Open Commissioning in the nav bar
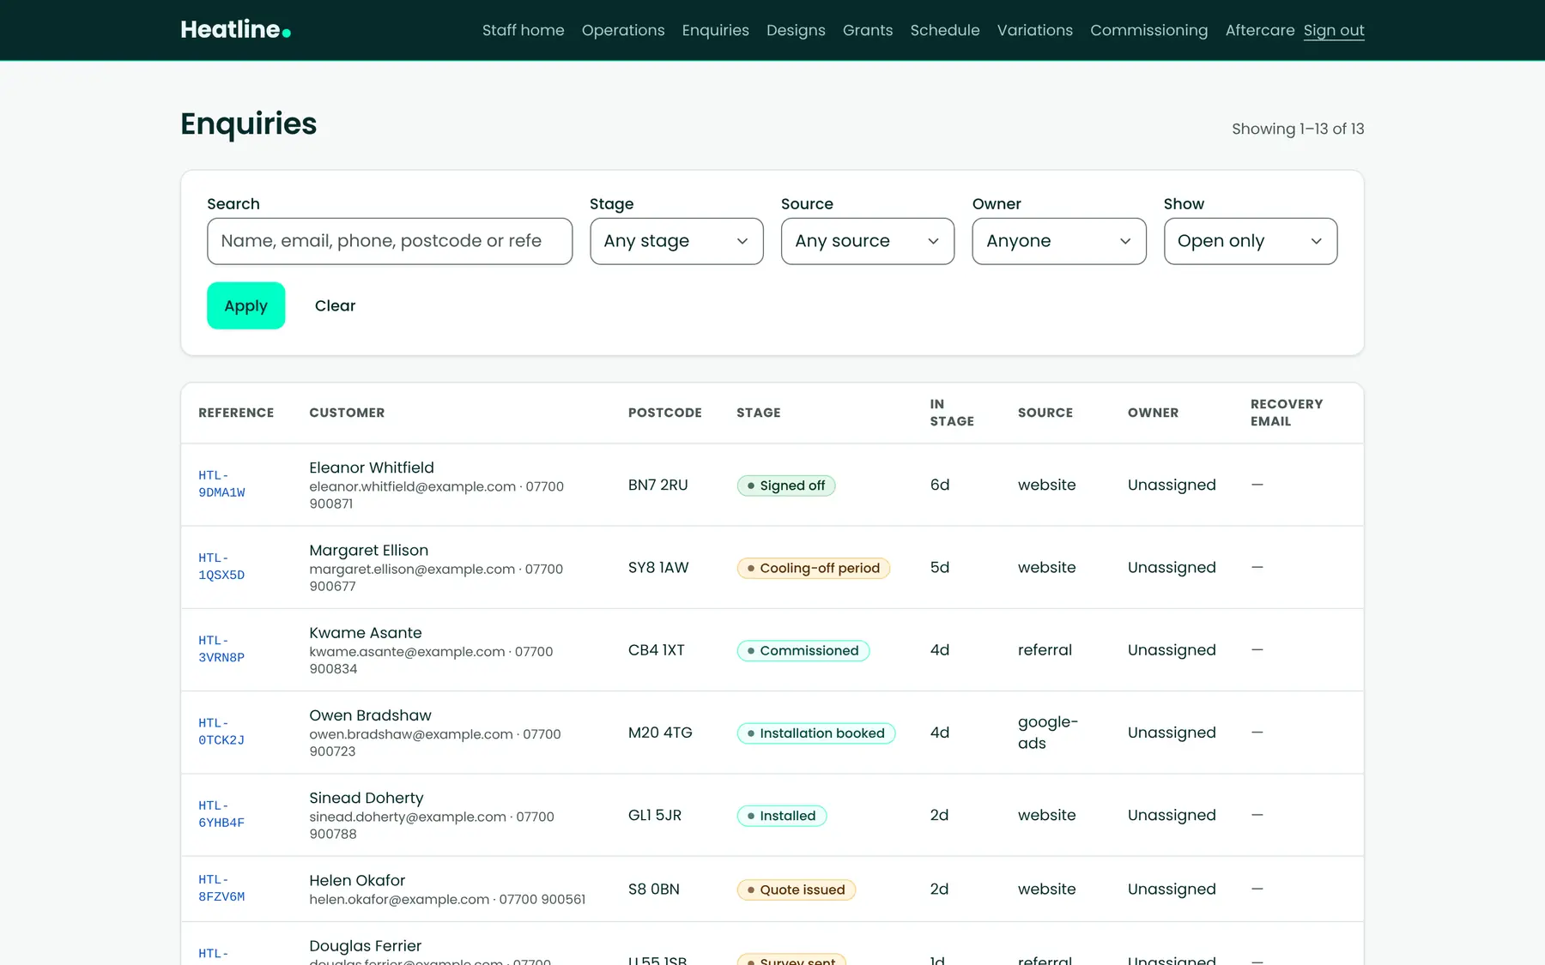Image resolution: width=1545 pixels, height=965 pixels. tap(1149, 30)
